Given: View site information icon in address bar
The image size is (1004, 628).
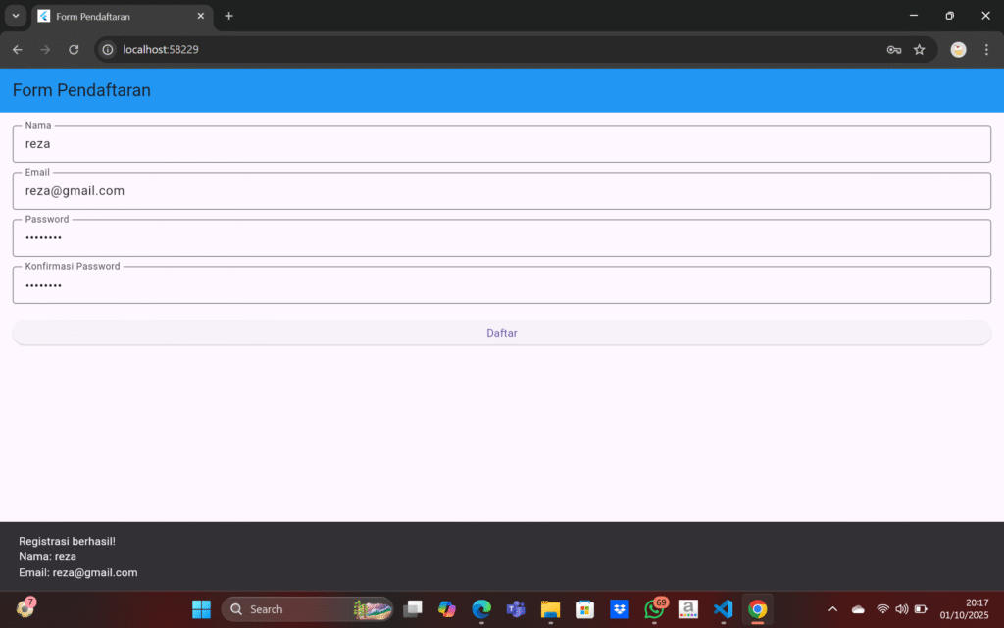Looking at the screenshot, I should (x=108, y=50).
